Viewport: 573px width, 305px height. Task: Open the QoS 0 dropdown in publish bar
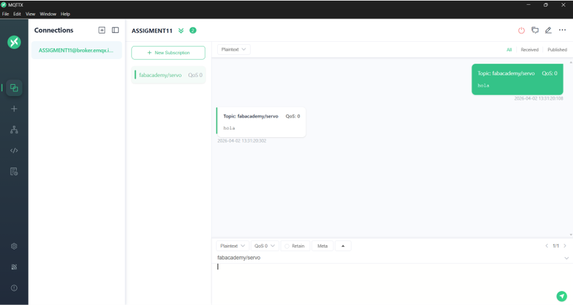click(265, 246)
